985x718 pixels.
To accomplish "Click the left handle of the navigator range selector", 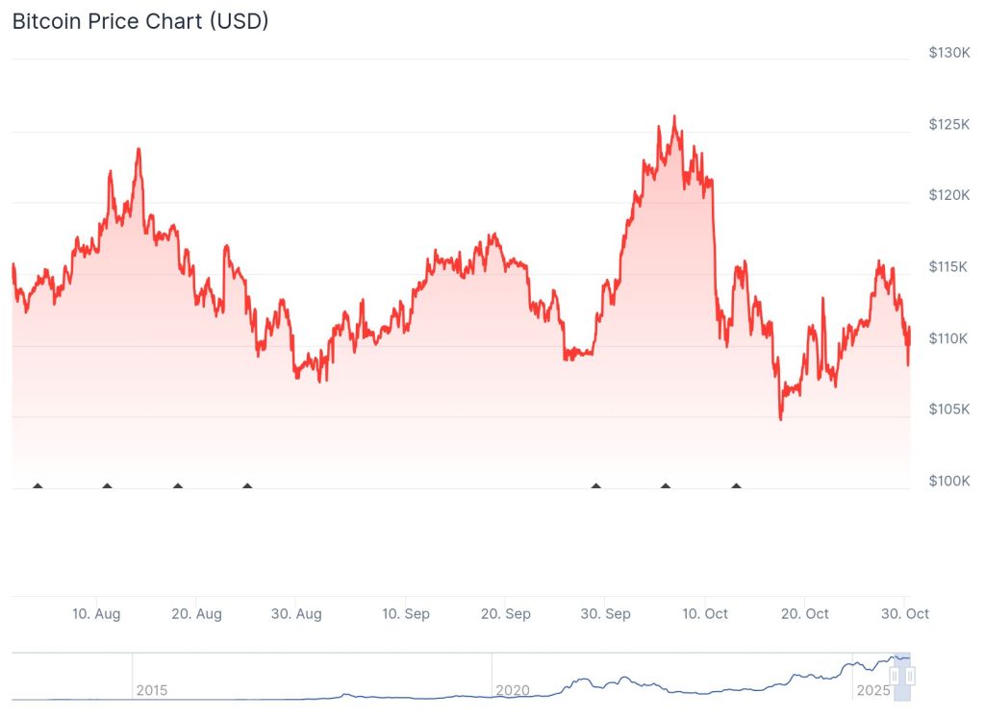I will (x=895, y=677).
